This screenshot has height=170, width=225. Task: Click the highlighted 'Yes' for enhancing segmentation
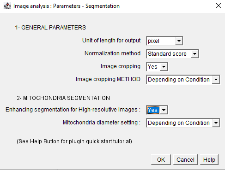pyautogui.click(x=153, y=110)
